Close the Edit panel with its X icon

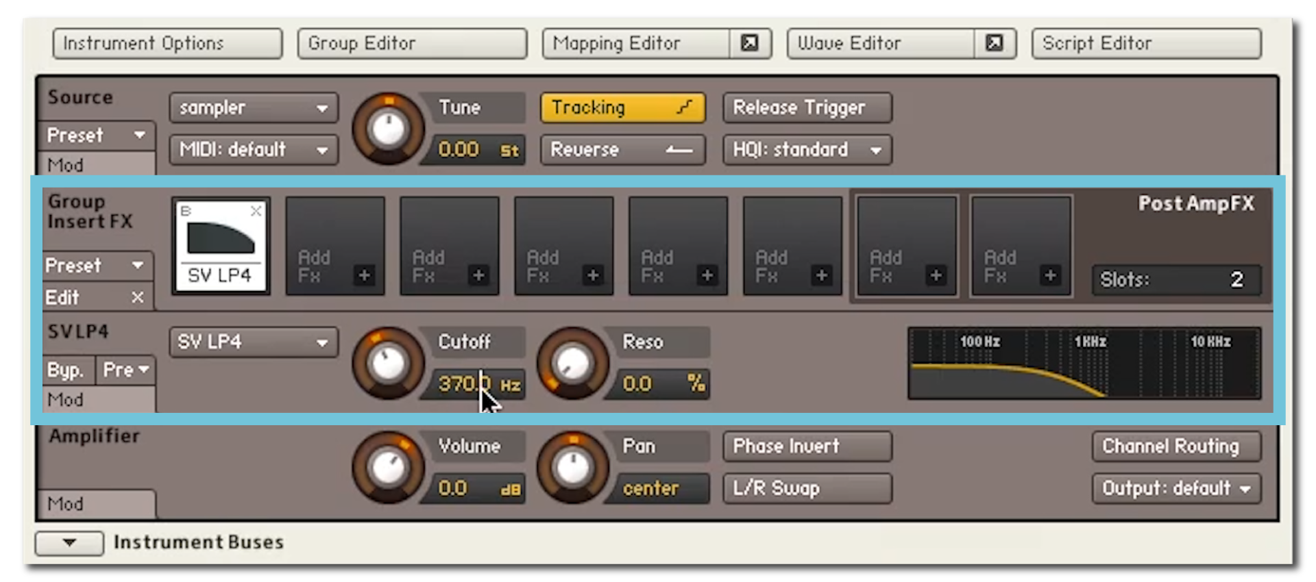point(138,298)
